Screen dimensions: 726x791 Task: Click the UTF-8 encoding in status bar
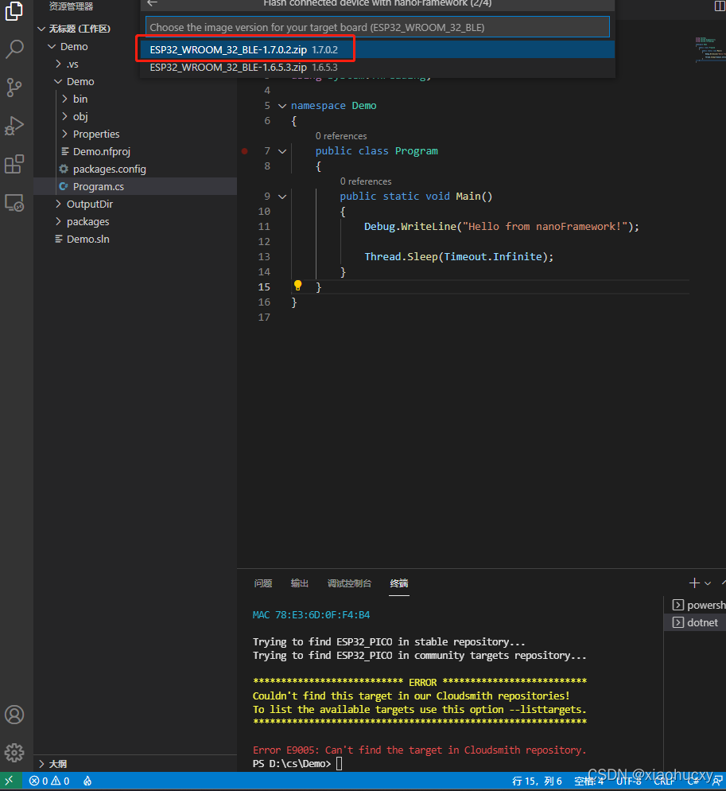(x=629, y=781)
